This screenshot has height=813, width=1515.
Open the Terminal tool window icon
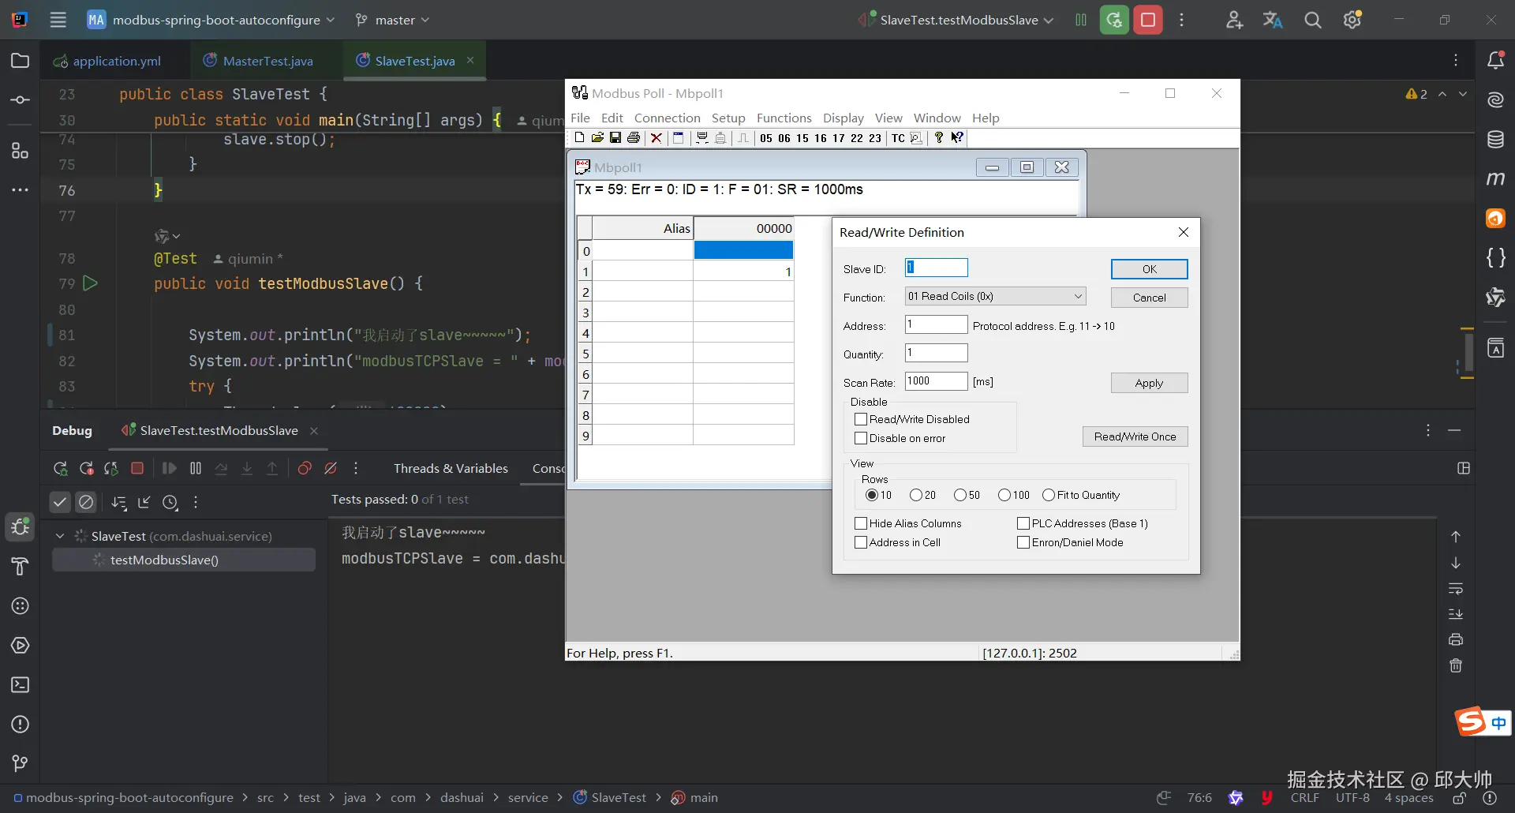pos(21,685)
